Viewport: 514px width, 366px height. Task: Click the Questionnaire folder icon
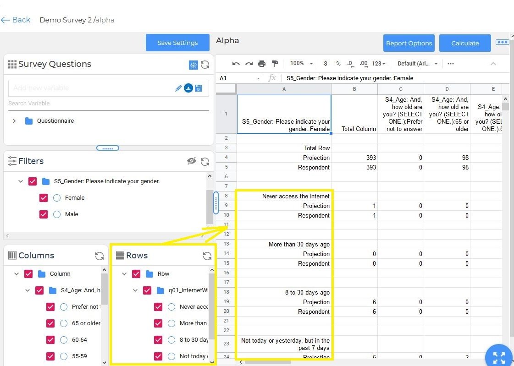click(29, 121)
